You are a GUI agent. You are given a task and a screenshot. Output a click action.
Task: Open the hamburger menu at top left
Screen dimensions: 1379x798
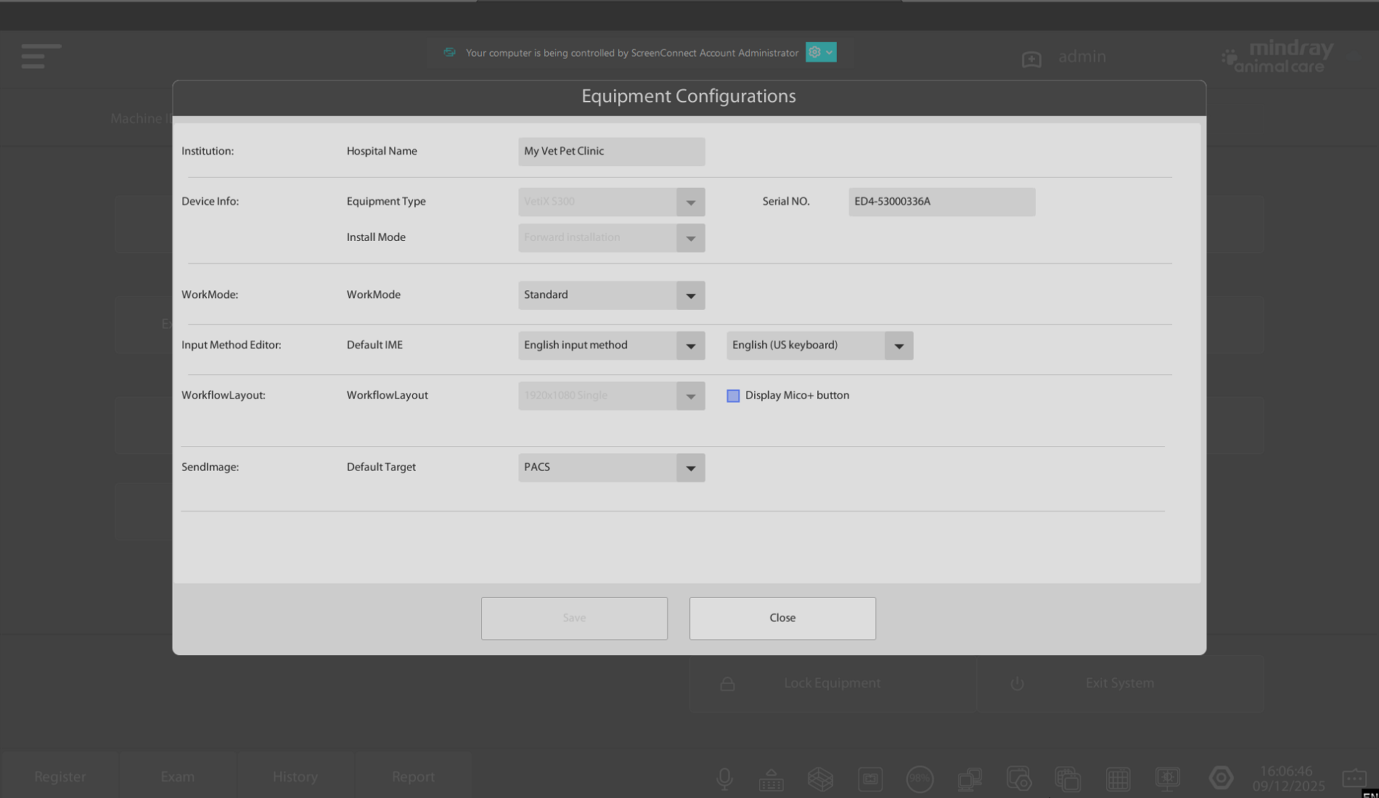[41, 56]
